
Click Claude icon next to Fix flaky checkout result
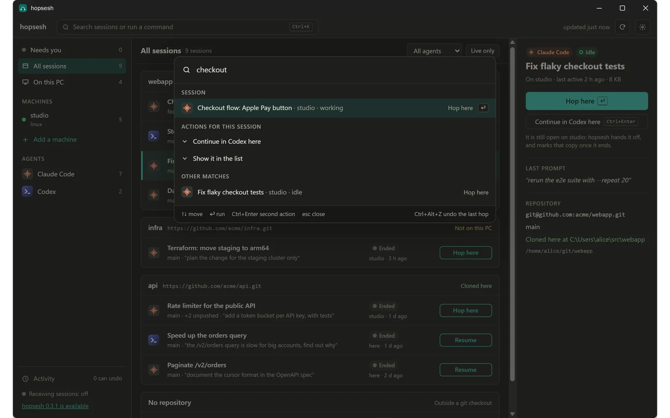coord(187,192)
